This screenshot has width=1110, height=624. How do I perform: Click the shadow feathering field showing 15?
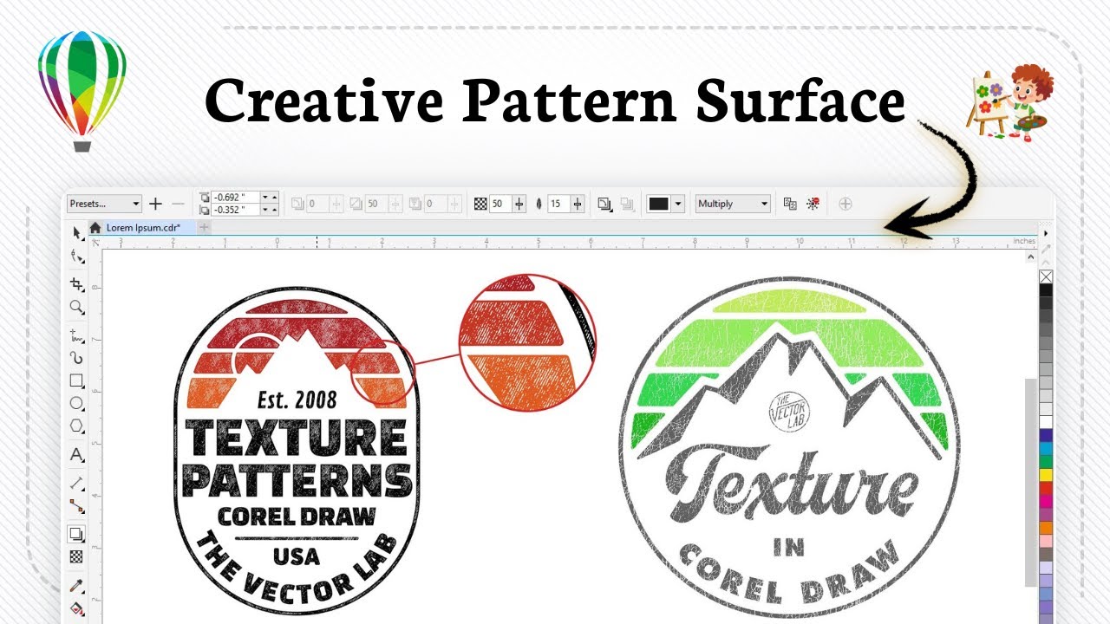(x=558, y=204)
